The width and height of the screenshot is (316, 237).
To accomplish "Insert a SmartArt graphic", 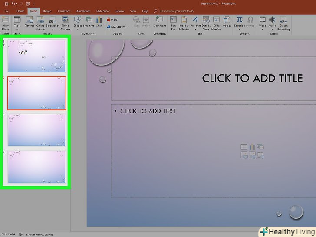I will pyautogui.click(x=89, y=22).
